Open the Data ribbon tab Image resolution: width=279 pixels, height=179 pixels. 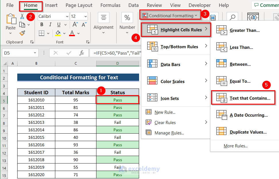point(133,5)
